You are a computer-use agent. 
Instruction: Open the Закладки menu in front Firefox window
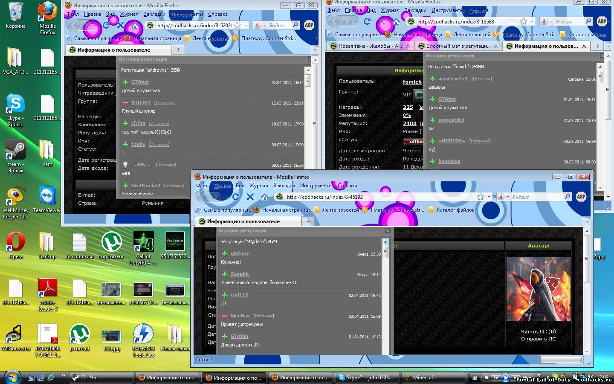click(284, 186)
